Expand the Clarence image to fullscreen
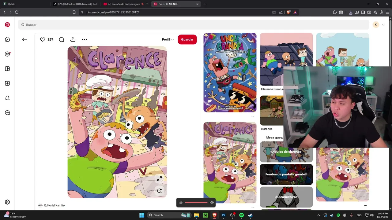392x220 pixels. pos(159,179)
